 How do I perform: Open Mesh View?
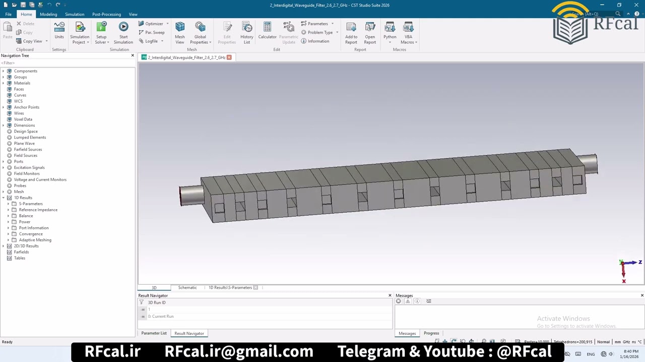(180, 33)
